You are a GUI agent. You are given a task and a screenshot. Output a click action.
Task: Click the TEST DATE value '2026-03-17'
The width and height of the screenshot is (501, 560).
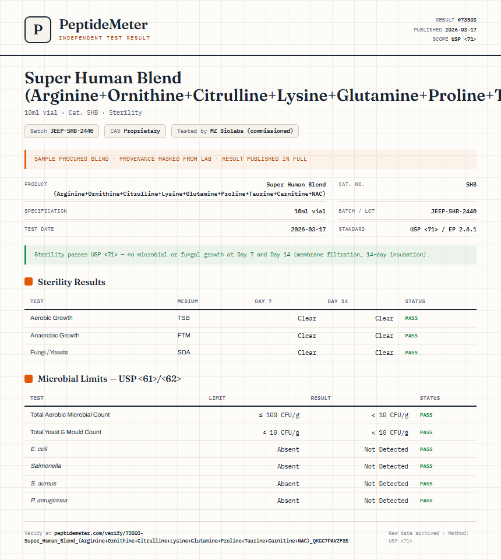pos(308,229)
